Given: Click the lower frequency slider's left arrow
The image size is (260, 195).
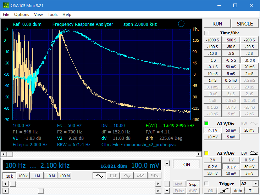Looking at the screenshot, I should pyautogui.click(x=5, y=191).
